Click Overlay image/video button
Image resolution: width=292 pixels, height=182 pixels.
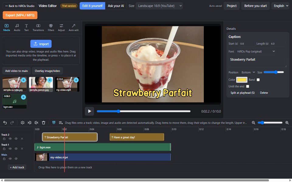[47, 71]
